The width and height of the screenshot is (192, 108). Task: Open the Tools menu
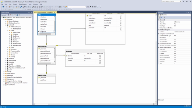pos(30,4)
